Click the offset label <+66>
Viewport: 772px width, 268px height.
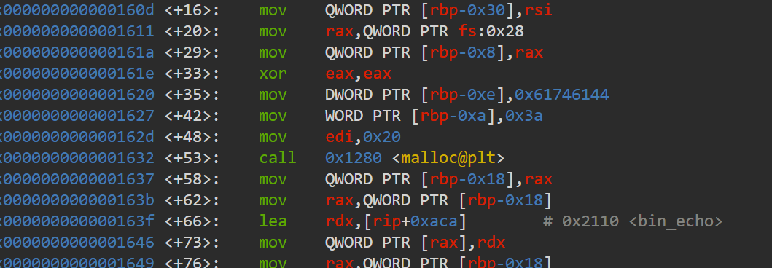click(x=192, y=221)
